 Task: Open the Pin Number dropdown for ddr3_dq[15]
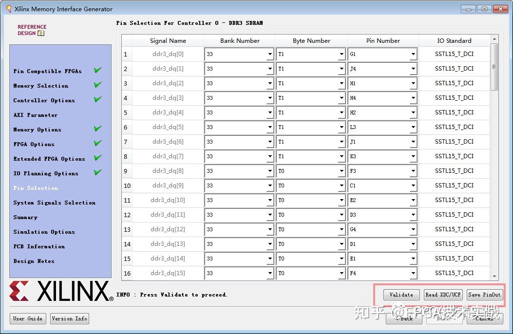(412, 273)
